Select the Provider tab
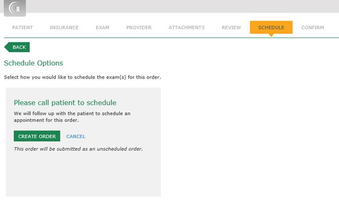This screenshot has width=339, height=204. pos(139,28)
